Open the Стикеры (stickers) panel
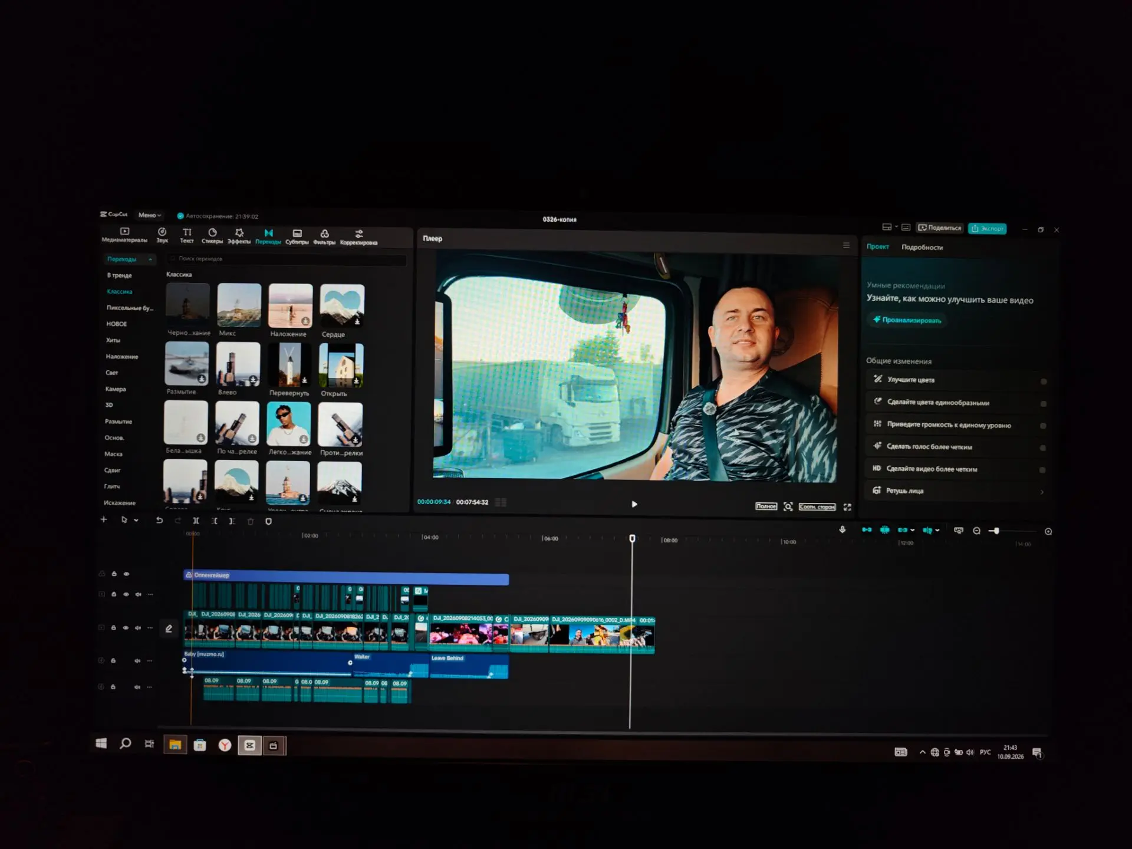This screenshot has height=849, width=1132. pos(212,236)
